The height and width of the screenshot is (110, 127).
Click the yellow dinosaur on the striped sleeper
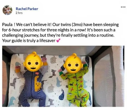tap(37, 84)
